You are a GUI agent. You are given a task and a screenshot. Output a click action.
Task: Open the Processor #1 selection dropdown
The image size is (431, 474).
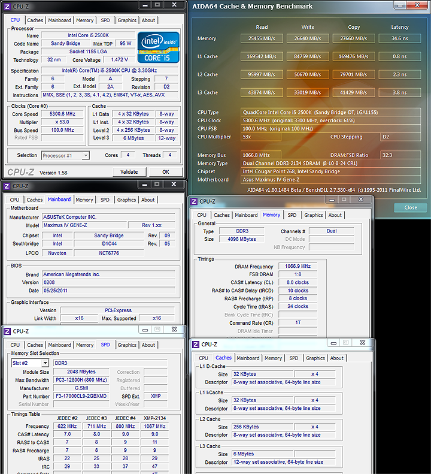86,155
